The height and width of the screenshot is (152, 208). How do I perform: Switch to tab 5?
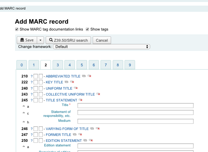click(81, 65)
